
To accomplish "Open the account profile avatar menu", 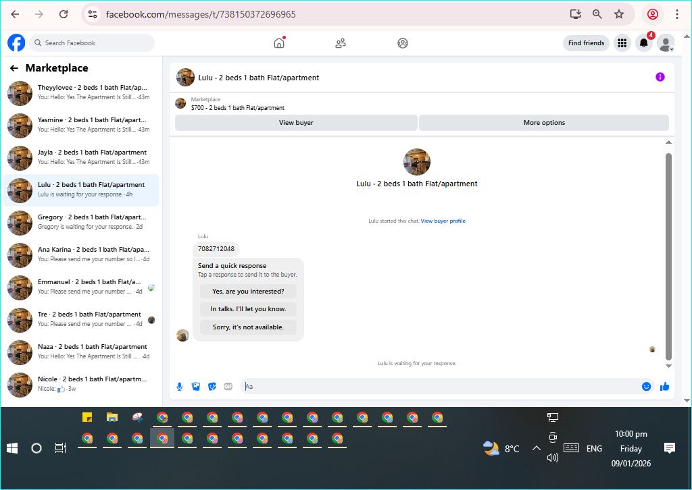I will click(x=666, y=43).
